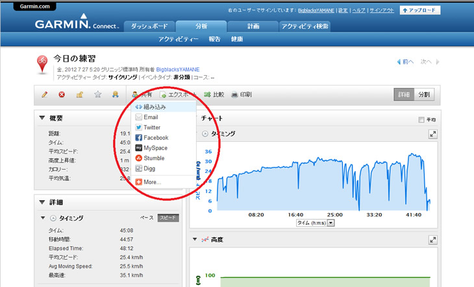Click the 45:08 time value

[127, 231]
